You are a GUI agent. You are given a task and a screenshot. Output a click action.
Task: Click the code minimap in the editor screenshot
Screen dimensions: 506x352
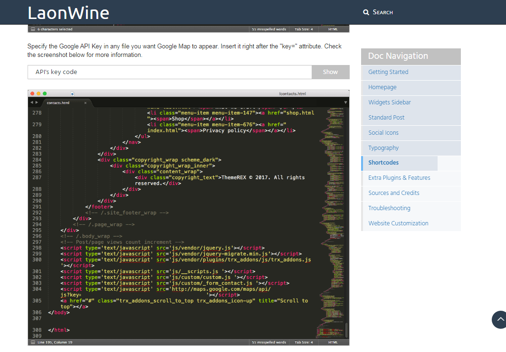click(x=331, y=222)
